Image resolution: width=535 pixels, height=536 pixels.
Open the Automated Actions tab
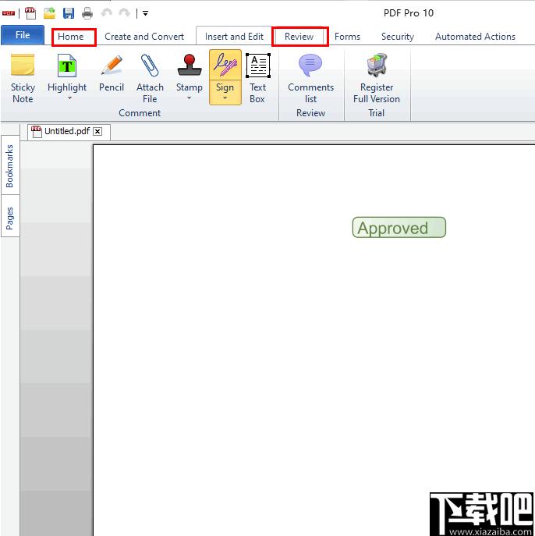click(x=475, y=37)
